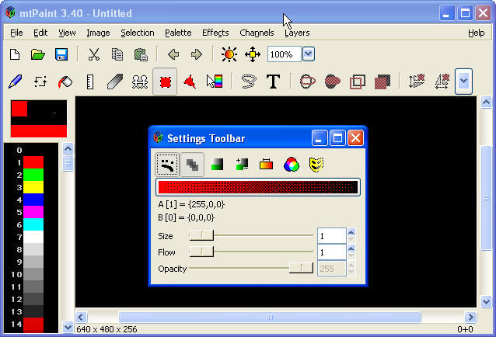
Task: Select the Flood Fill tool
Action: pyautogui.click(x=65, y=82)
